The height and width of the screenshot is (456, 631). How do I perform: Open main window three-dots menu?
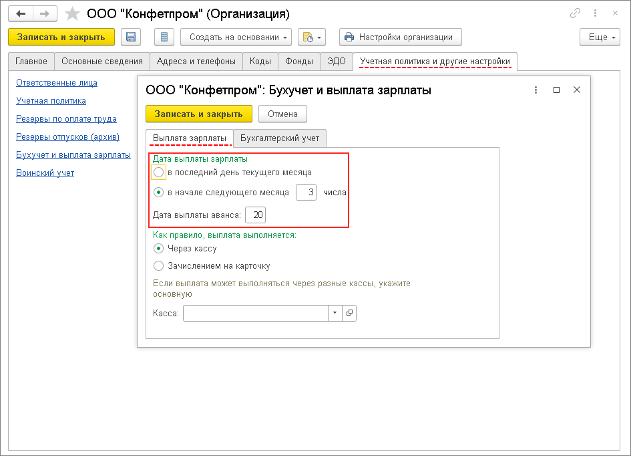point(595,13)
